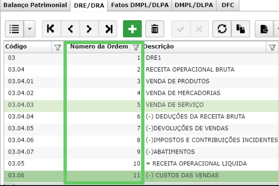Select code cell 03.06
Image resolution: width=279 pixels, height=186 pixels.
click(34, 175)
